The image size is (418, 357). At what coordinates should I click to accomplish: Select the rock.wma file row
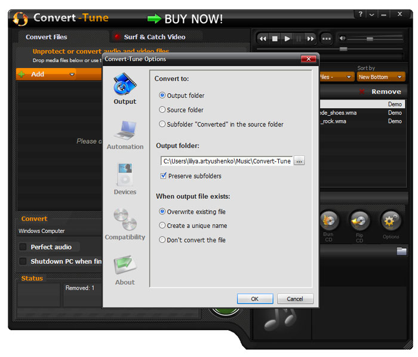(x=362, y=121)
